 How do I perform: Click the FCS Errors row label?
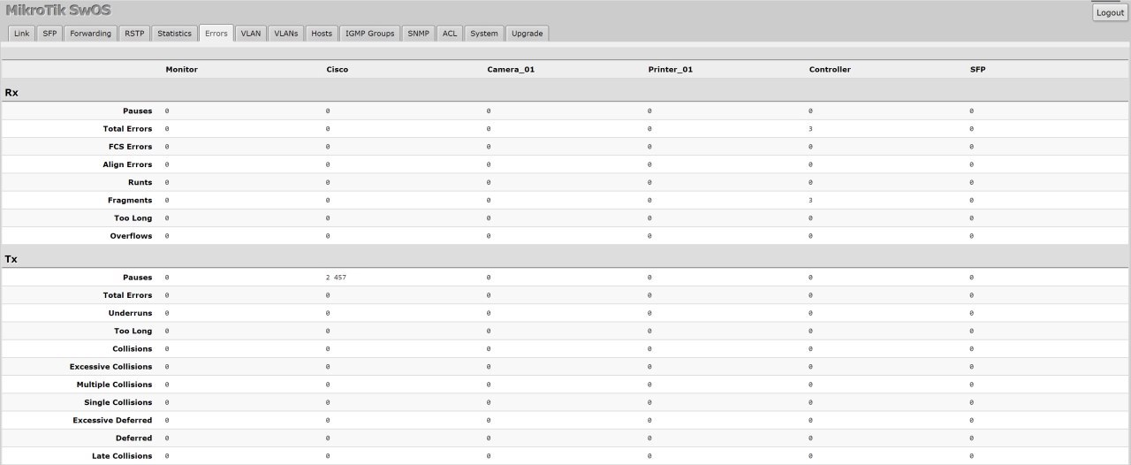coord(129,147)
